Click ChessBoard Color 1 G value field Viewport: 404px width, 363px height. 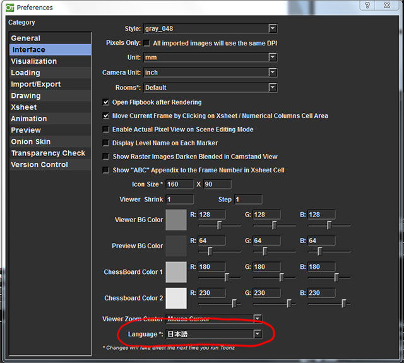pyautogui.click(x=266, y=266)
